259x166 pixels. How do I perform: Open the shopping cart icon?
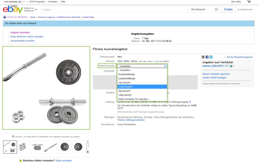coord(249,2)
